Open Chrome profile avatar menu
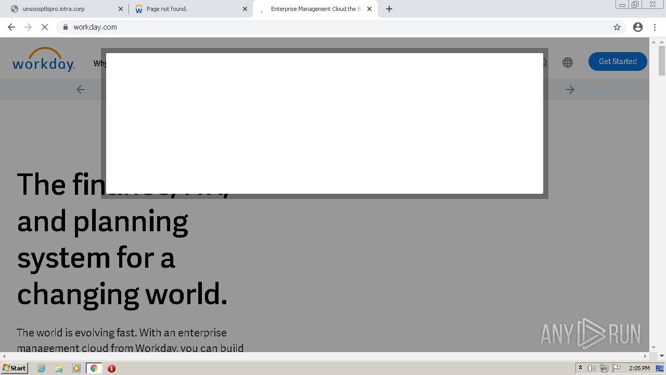 [638, 27]
